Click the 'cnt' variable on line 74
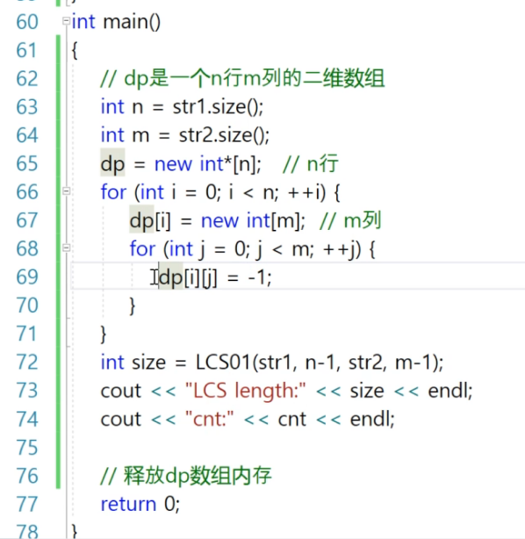The image size is (525, 539). 291,420
